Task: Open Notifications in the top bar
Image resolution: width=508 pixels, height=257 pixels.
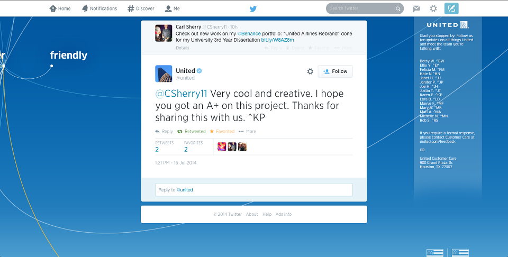Action: pos(99,8)
